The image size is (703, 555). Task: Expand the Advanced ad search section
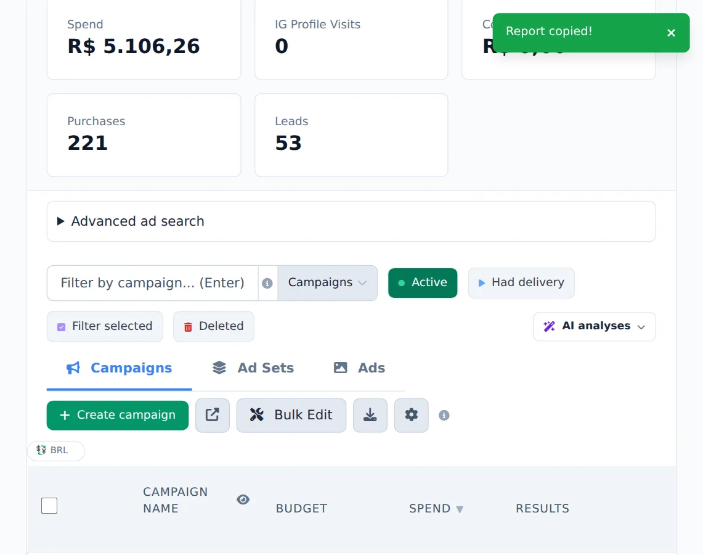[351, 221]
